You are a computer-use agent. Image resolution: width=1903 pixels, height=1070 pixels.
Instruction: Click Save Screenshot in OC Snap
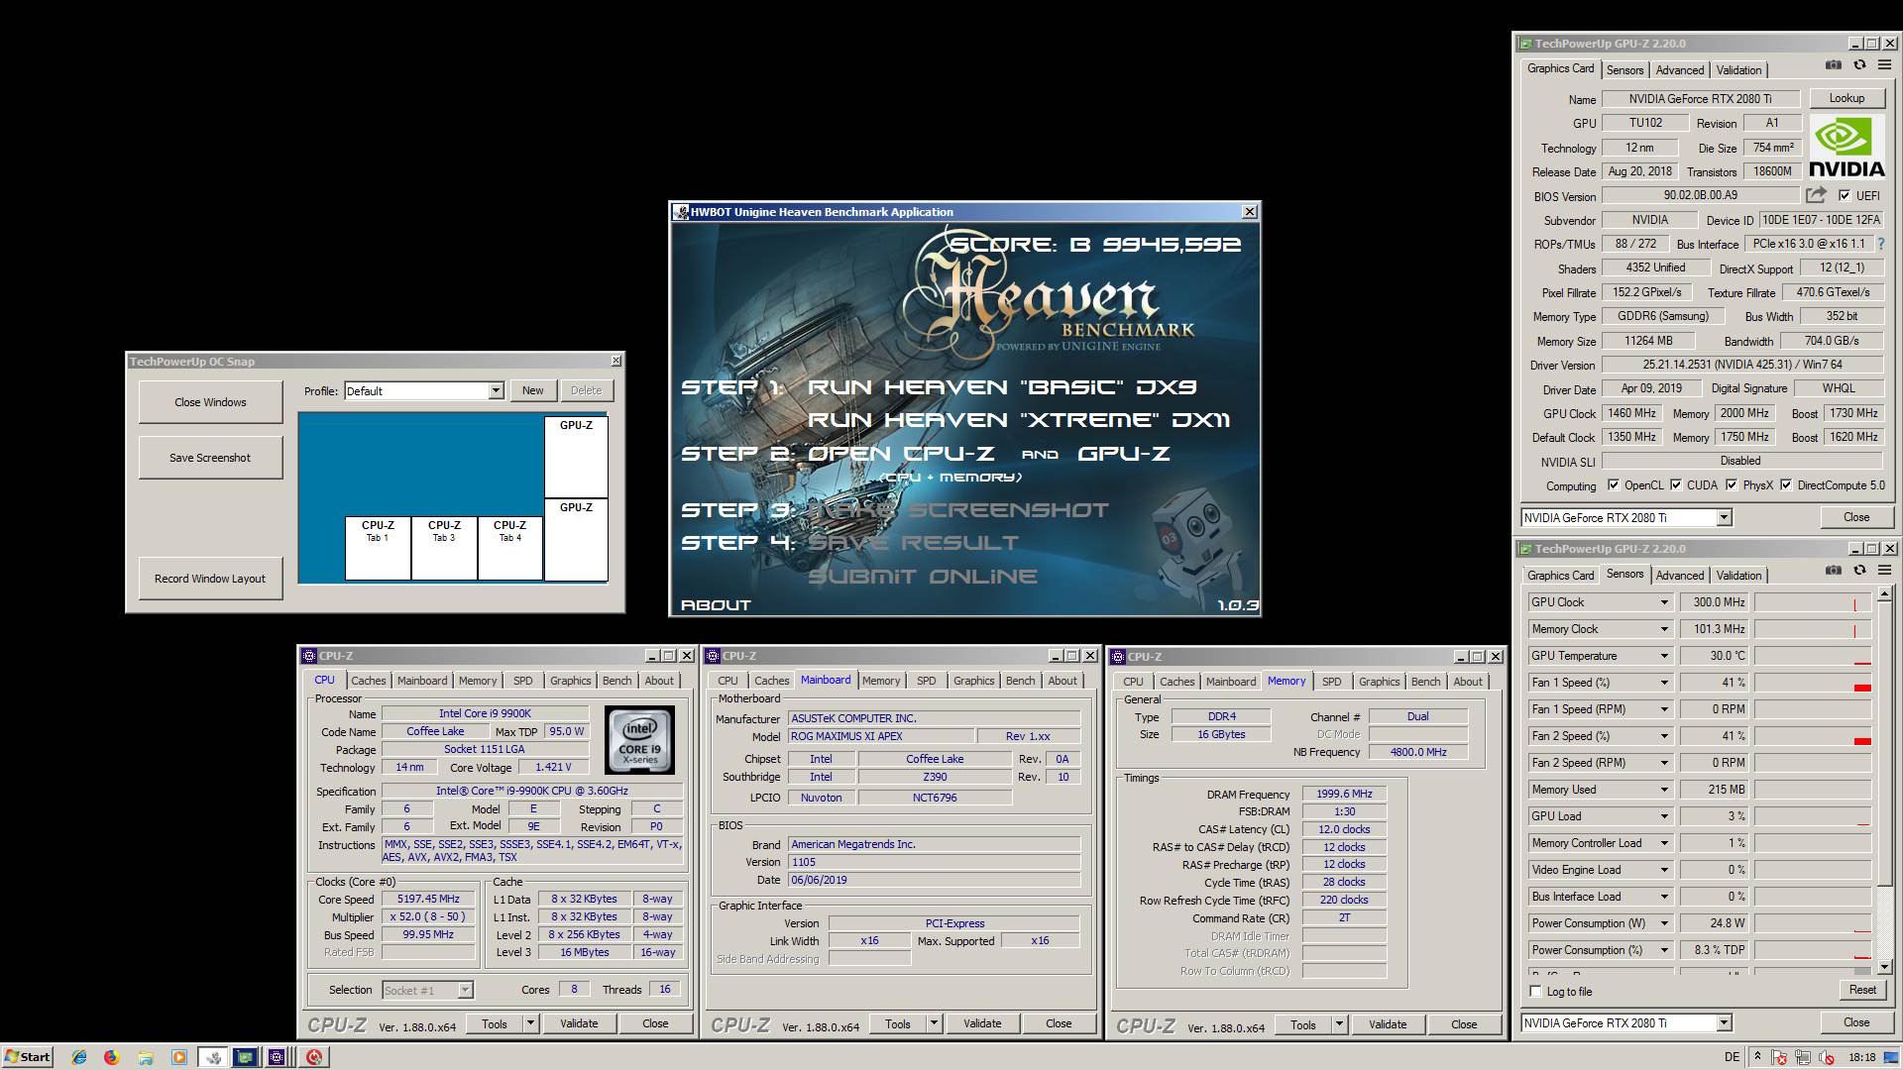tap(210, 458)
